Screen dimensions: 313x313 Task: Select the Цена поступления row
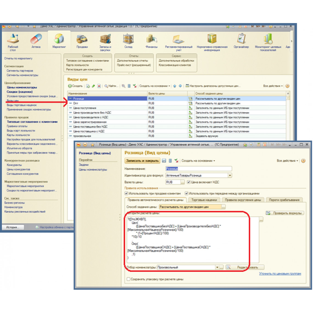click(177, 108)
